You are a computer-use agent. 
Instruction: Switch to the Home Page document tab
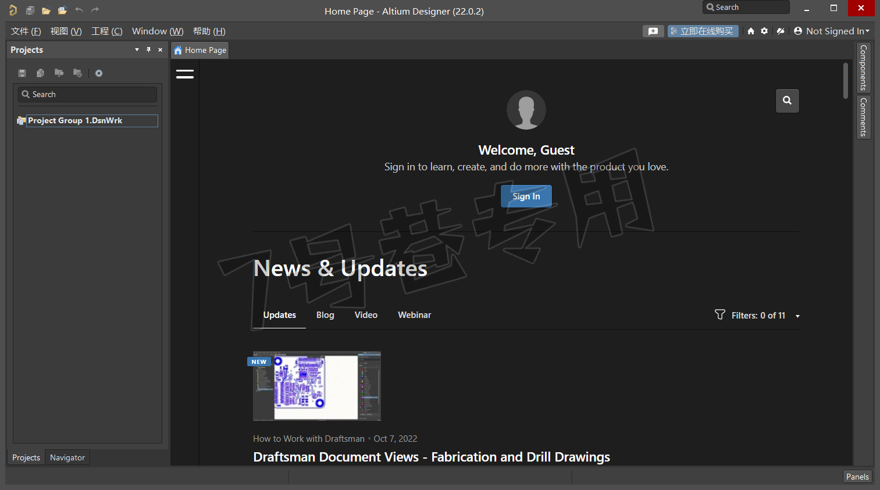200,51
